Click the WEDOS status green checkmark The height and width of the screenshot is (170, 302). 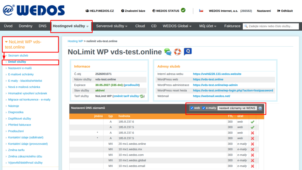183,10
